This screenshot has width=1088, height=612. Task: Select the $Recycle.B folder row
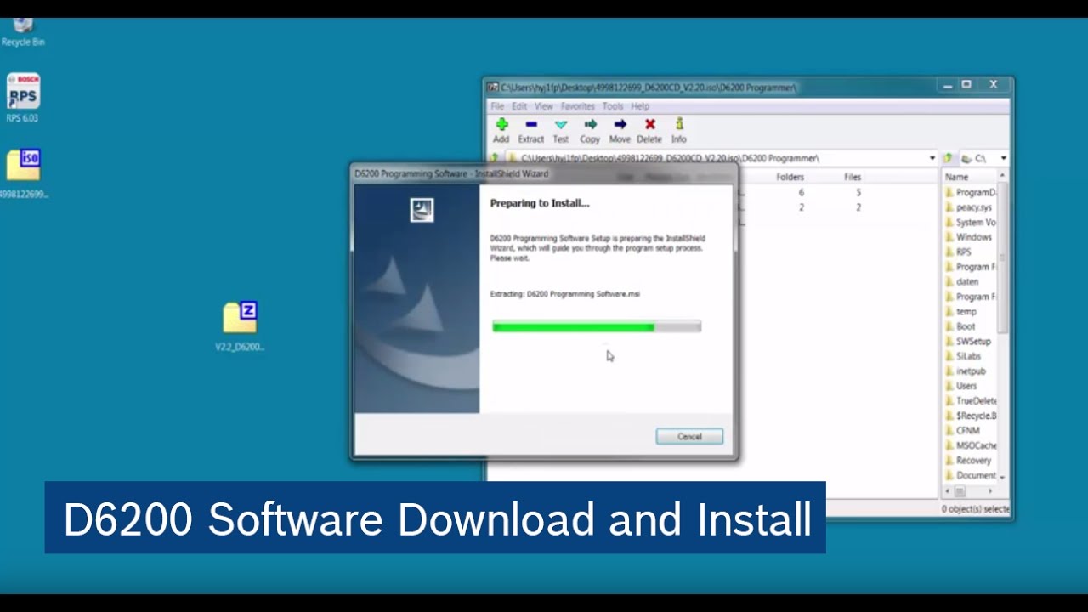coord(969,416)
